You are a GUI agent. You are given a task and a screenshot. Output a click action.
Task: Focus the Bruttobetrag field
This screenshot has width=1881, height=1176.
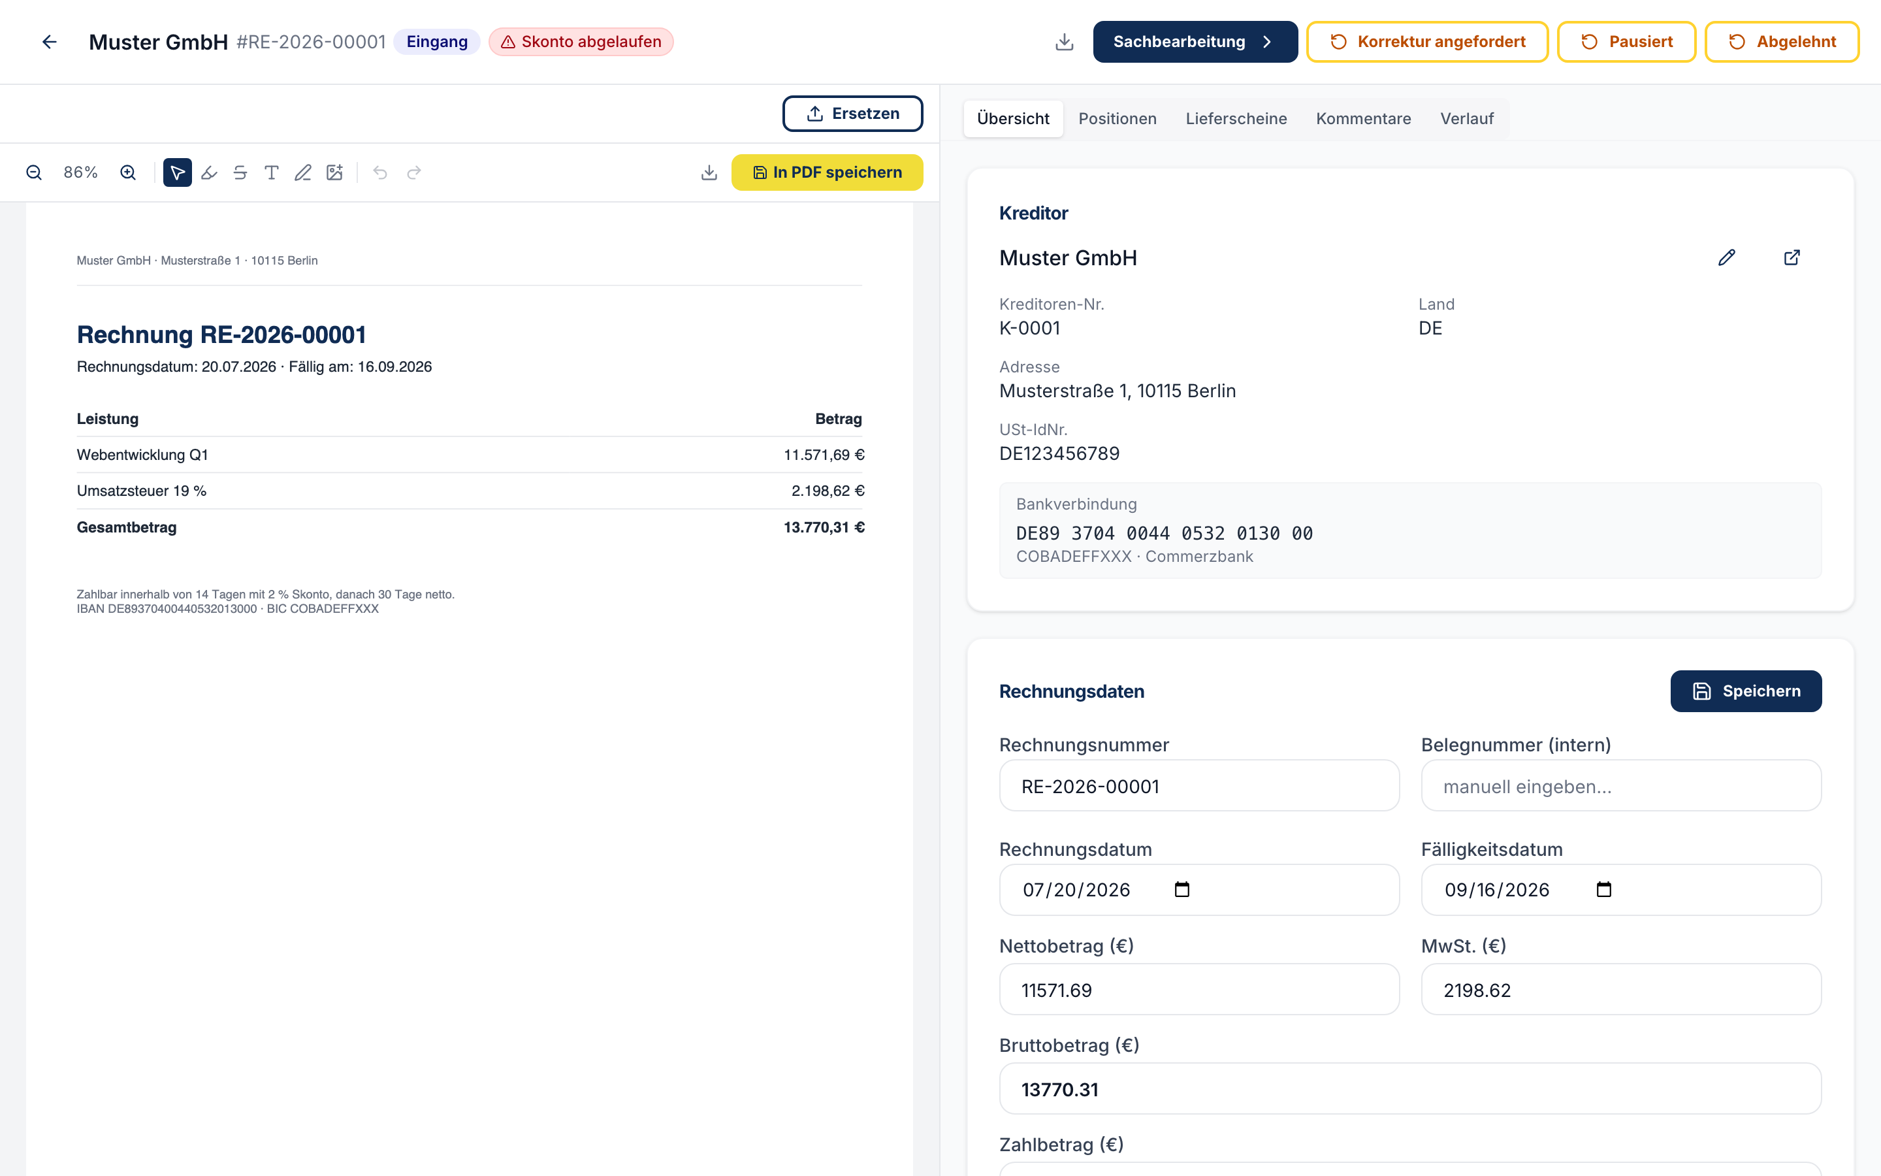pyautogui.click(x=1410, y=1089)
